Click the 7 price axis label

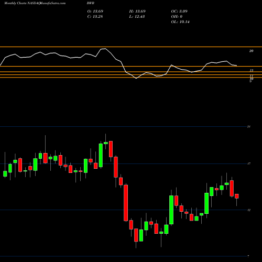coord(248,256)
